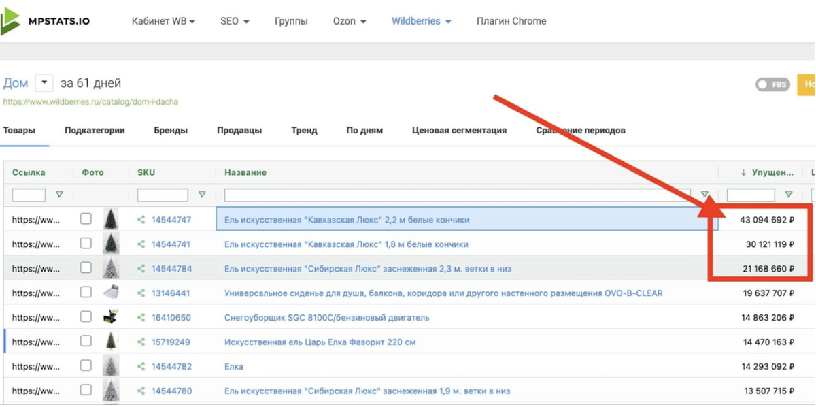Check the box for SKU 14544784

[86, 267]
